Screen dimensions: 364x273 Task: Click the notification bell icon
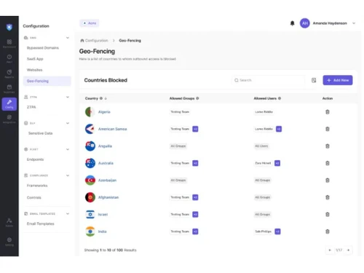click(293, 23)
